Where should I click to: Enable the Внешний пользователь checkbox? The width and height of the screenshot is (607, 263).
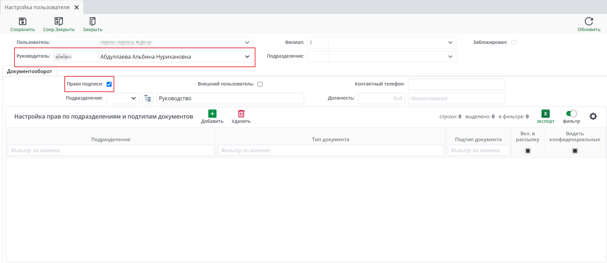pyautogui.click(x=260, y=84)
